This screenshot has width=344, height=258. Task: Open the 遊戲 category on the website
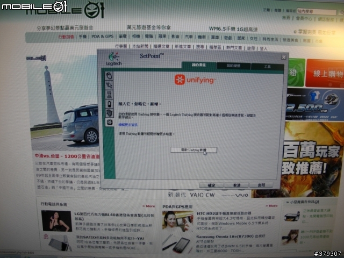228,38
